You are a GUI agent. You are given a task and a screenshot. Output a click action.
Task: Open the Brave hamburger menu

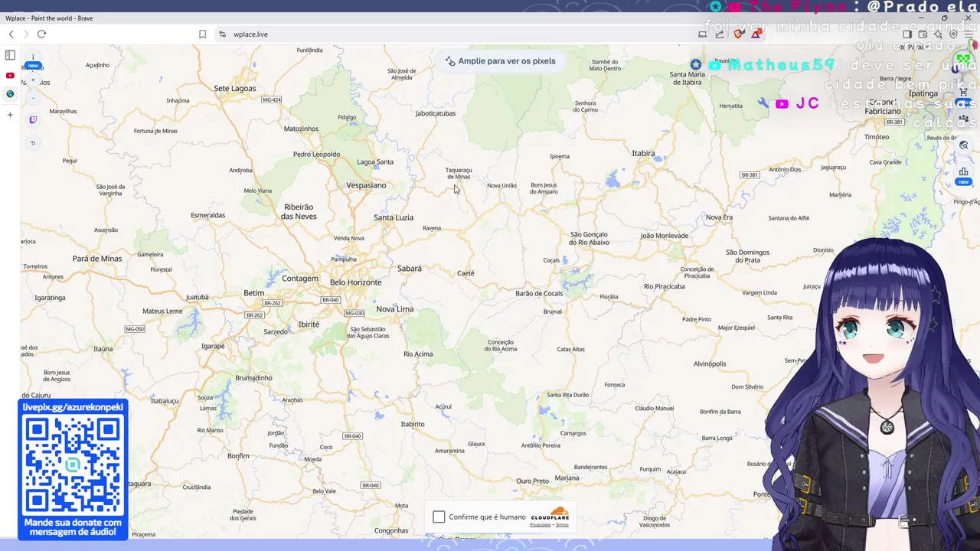[969, 34]
